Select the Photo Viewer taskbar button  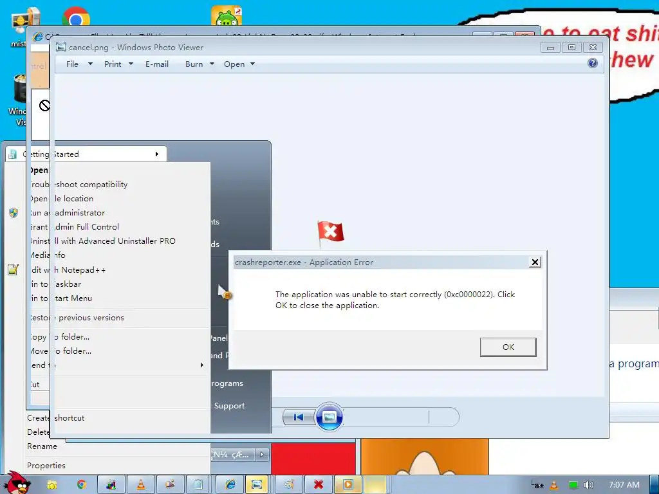point(257,485)
